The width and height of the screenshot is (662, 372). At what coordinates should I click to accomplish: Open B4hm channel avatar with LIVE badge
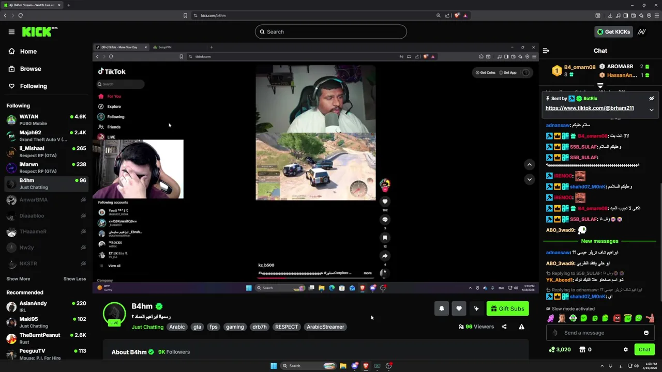pyautogui.click(x=114, y=314)
